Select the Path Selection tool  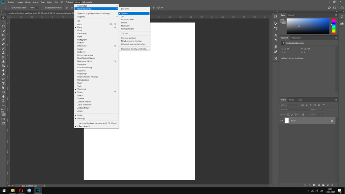point(3,88)
